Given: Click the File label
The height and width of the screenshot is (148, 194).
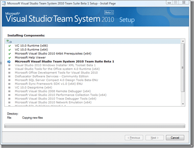Looking at the screenshot, I should click(x=10, y=118).
